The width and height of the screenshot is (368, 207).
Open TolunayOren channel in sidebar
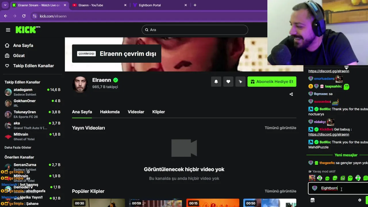(32, 114)
